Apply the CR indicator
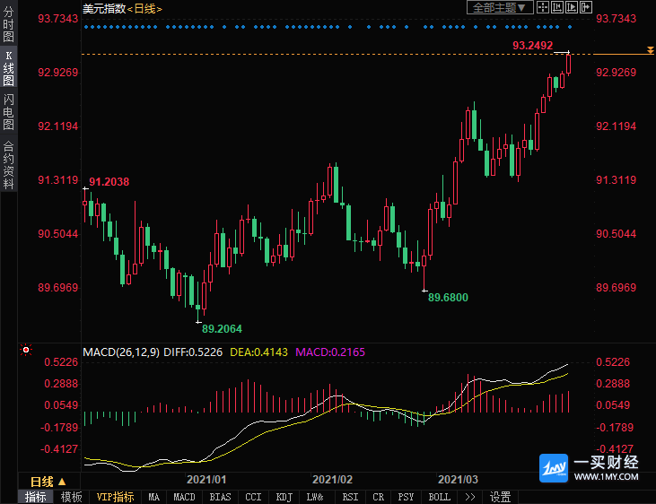Image resolution: width=656 pixels, height=504 pixels. pyautogui.click(x=378, y=497)
